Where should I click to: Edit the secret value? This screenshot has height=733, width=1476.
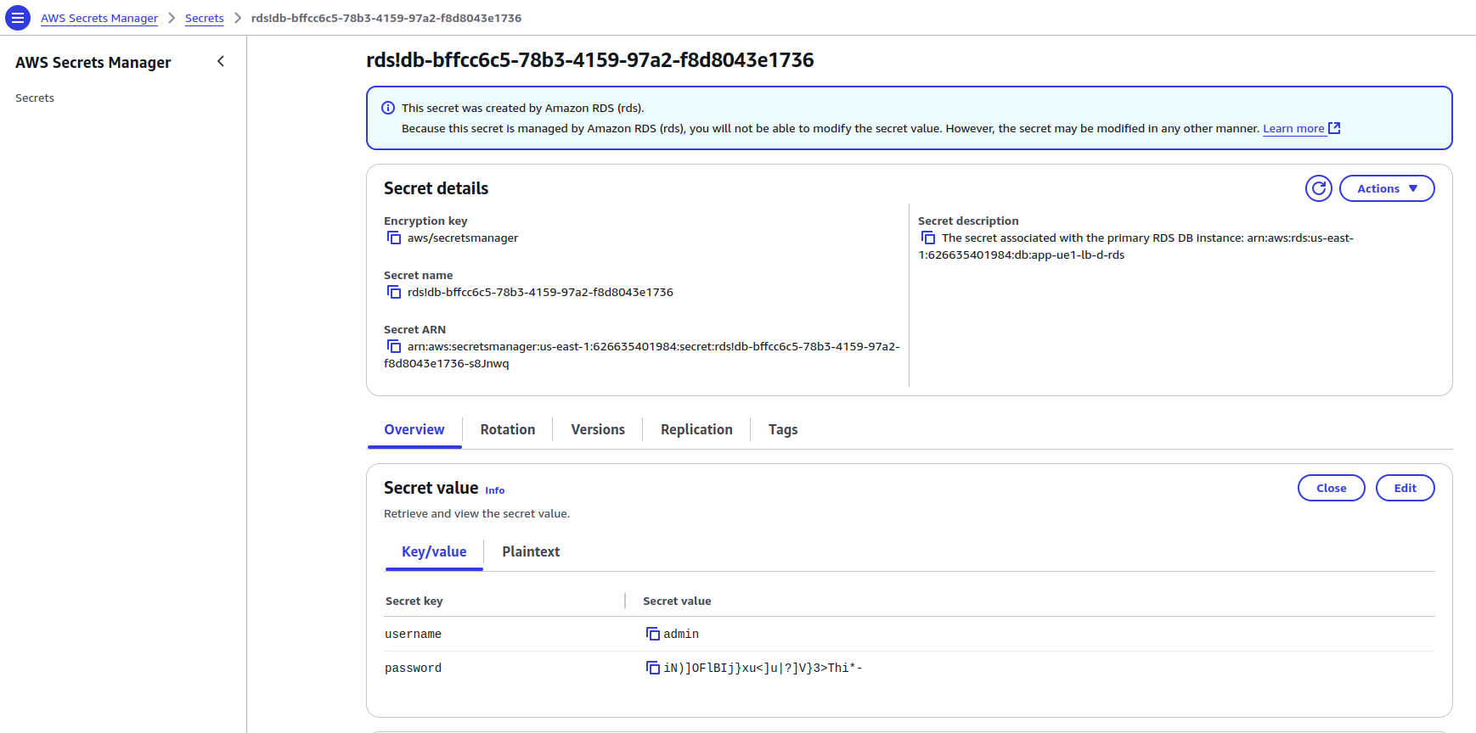coord(1405,488)
